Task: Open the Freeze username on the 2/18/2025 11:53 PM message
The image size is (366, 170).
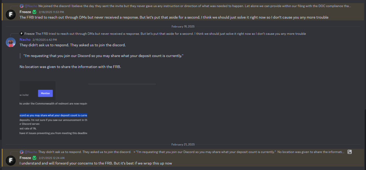Action: click(x=25, y=12)
